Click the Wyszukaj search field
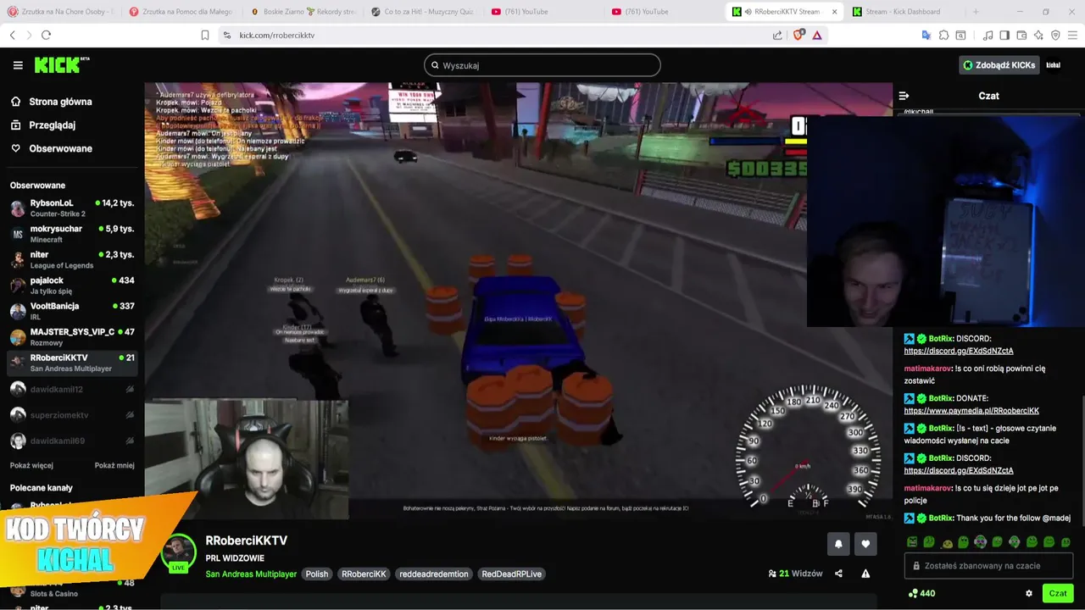1085x610 pixels. click(542, 65)
